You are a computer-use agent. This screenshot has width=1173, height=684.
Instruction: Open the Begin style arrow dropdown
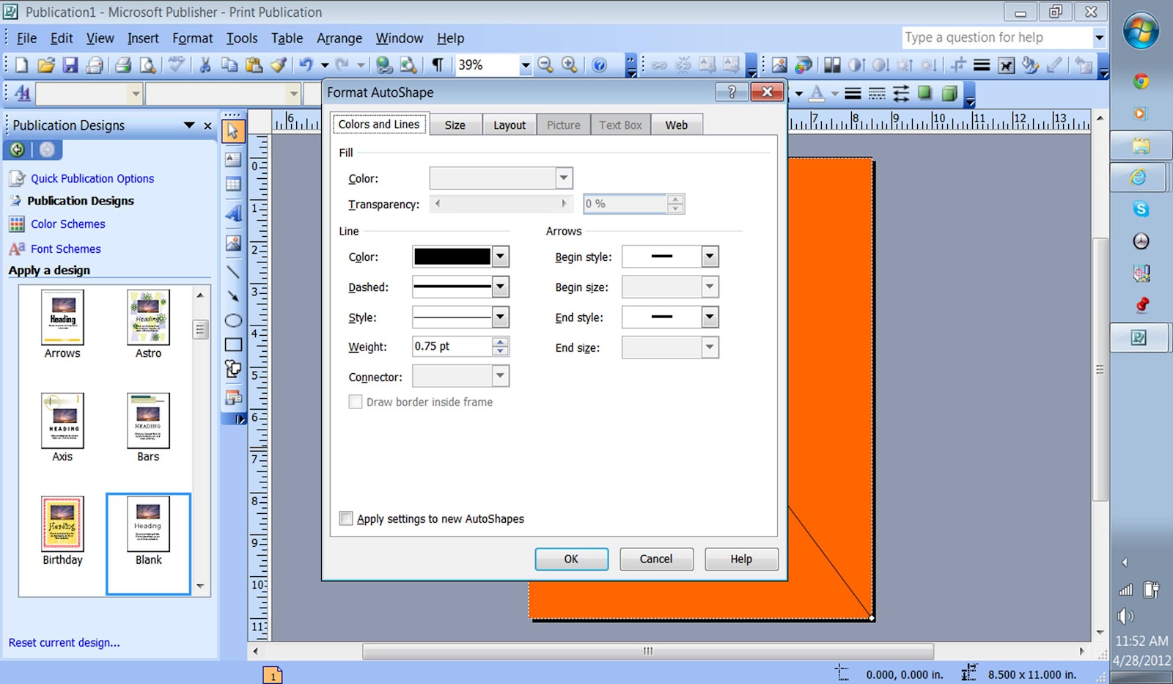(x=709, y=257)
